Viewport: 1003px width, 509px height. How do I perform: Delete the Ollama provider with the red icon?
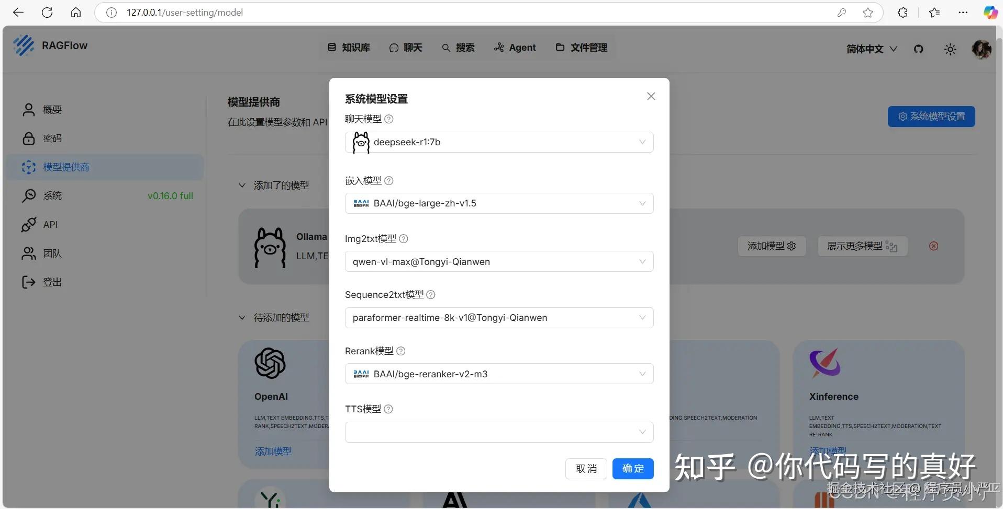click(x=934, y=246)
